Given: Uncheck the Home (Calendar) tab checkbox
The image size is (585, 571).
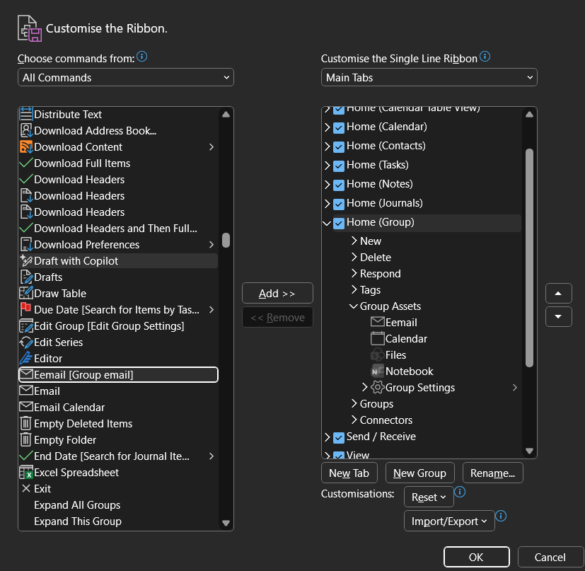Looking at the screenshot, I should 338,127.
